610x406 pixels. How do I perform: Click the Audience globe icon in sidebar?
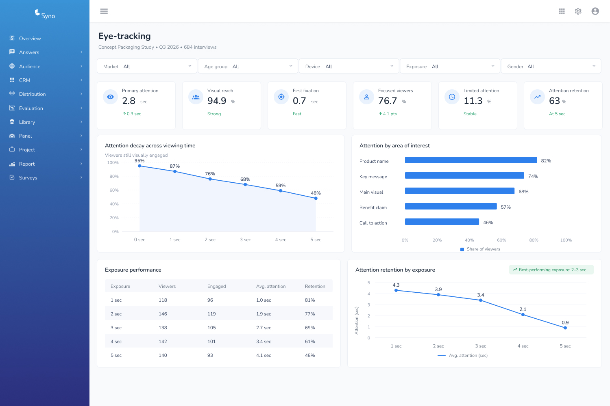[12, 66]
